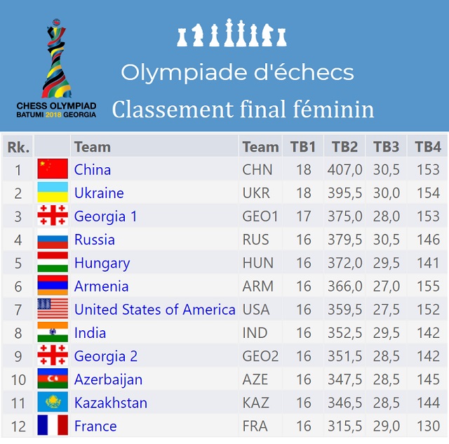Click the Hungary flag icon
The image size is (449, 444).
(x=53, y=263)
